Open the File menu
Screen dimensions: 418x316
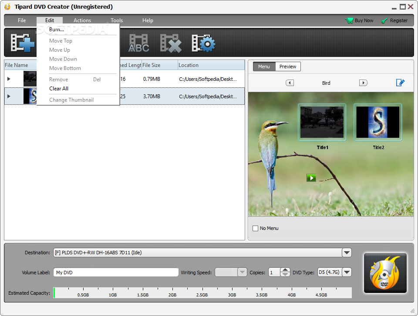22,20
